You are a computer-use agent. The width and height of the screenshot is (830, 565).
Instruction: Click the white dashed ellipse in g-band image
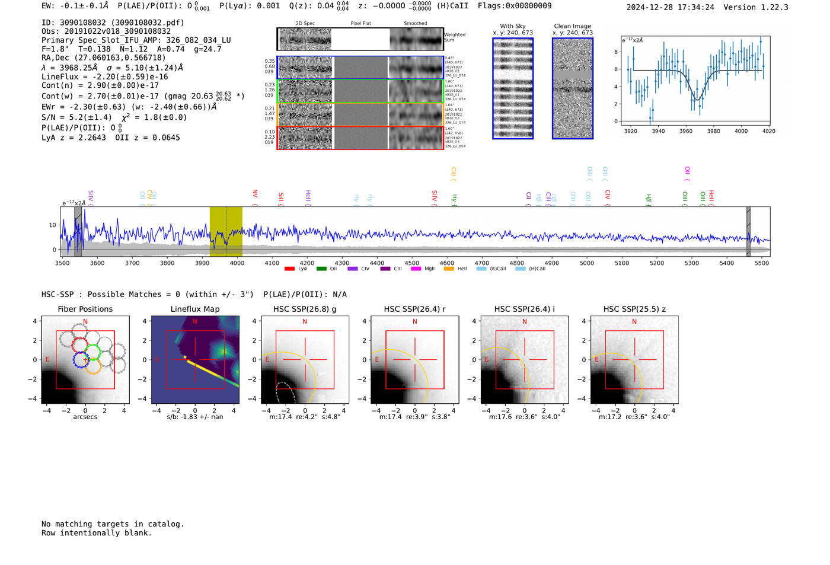click(286, 391)
